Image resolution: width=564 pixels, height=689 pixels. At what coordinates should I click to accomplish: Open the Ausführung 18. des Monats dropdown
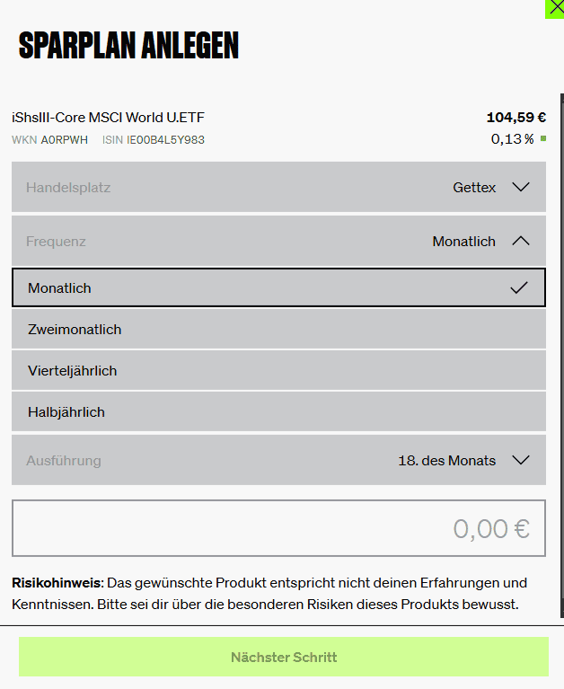(x=279, y=460)
